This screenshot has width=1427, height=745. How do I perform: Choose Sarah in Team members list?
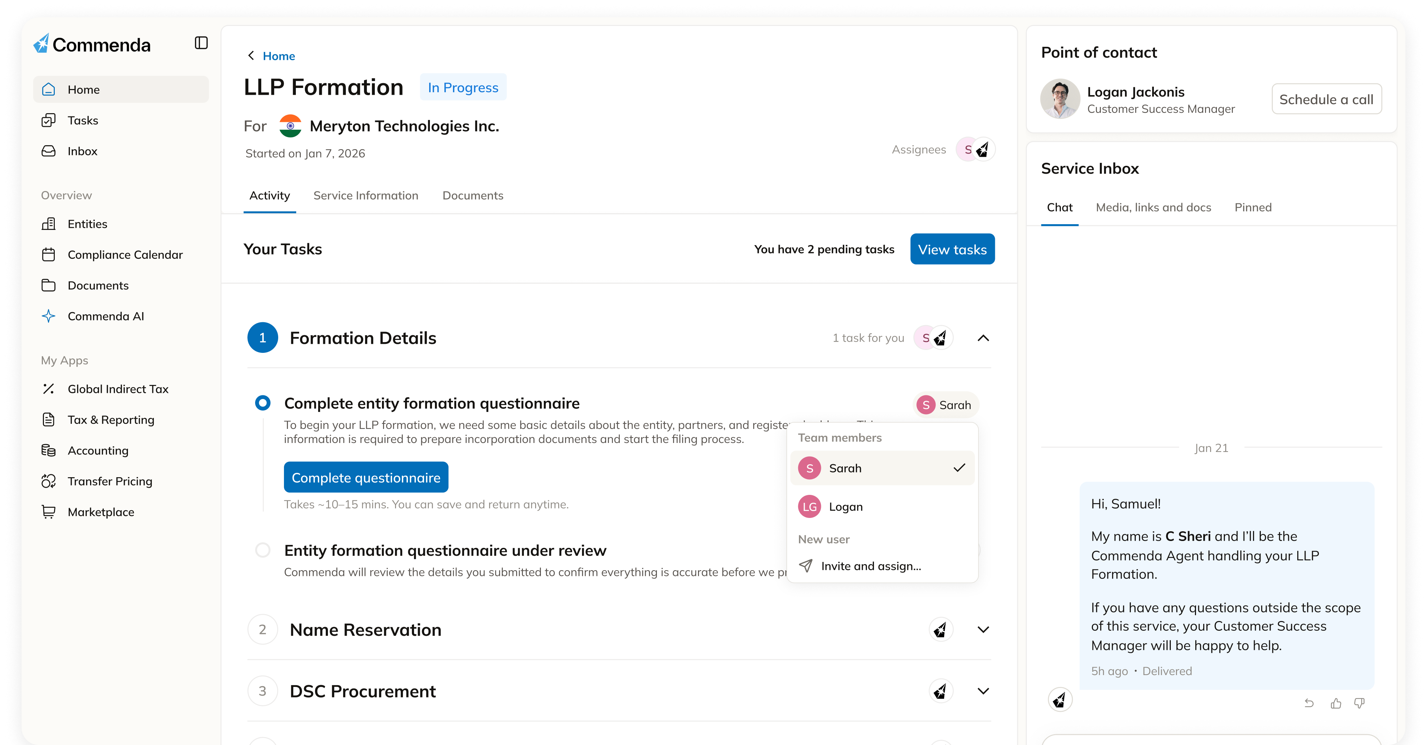click(883, 468)
